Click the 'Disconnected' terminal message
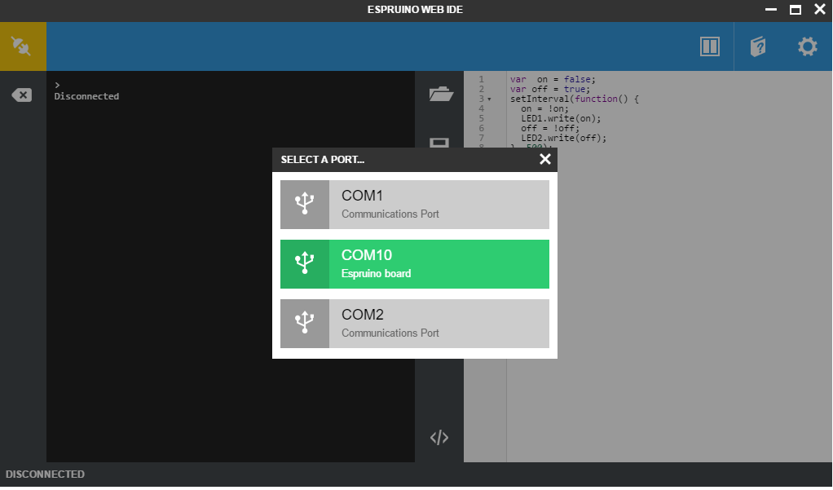Screen dimensions: 833x490 [x=86, y=96]
